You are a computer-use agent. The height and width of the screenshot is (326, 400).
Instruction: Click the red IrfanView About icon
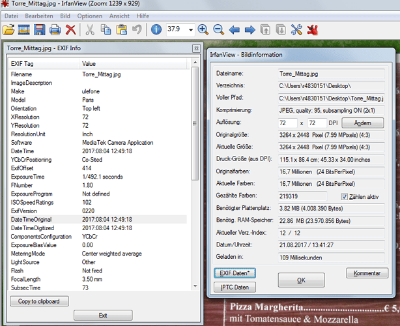tap(312, 30)
